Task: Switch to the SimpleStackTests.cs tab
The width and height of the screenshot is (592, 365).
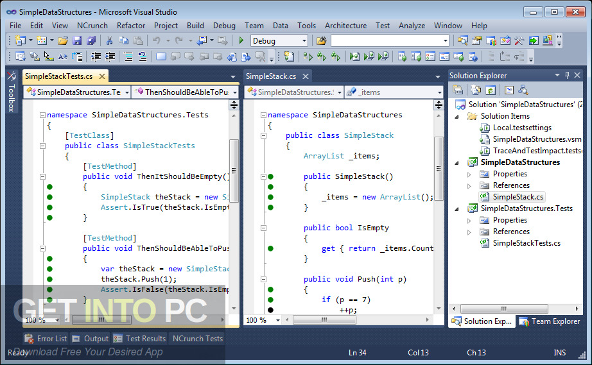Action: coord(59,76)
